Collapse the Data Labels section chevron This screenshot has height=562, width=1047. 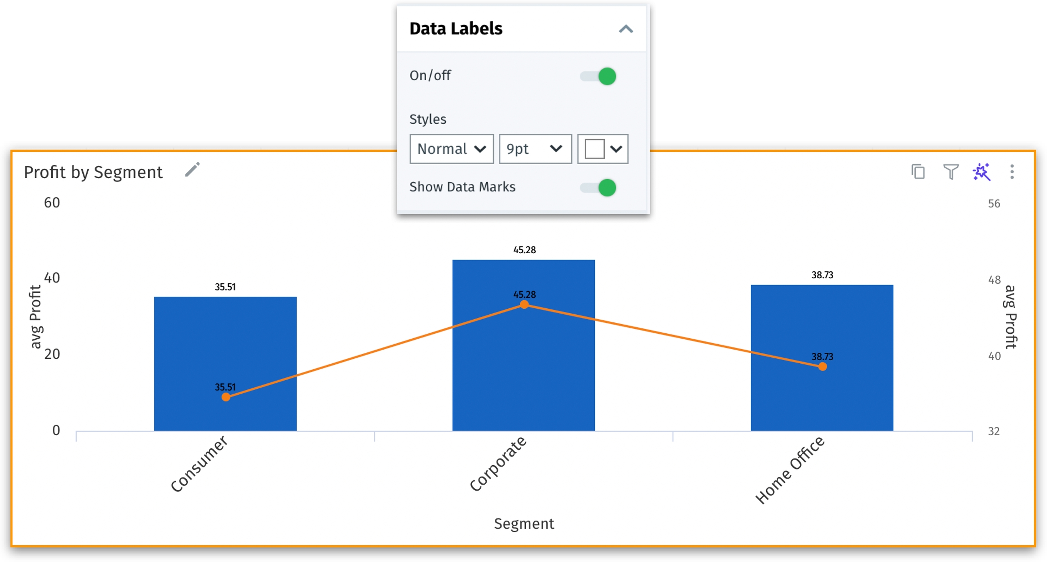click(x=626, y=29)
